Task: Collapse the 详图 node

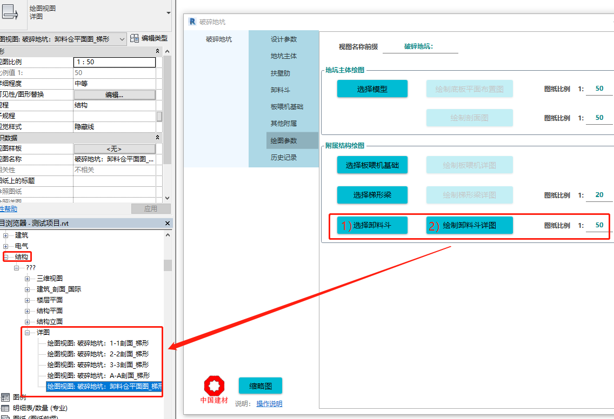Action: pos(27,333)
